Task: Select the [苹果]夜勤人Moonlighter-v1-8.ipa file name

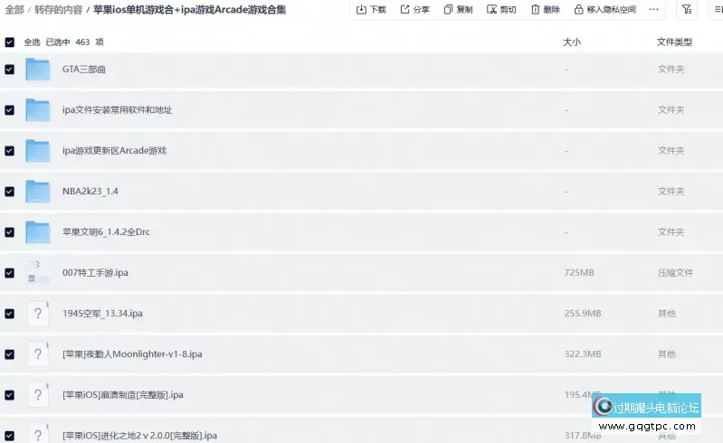Action: [x=132, y=353]
